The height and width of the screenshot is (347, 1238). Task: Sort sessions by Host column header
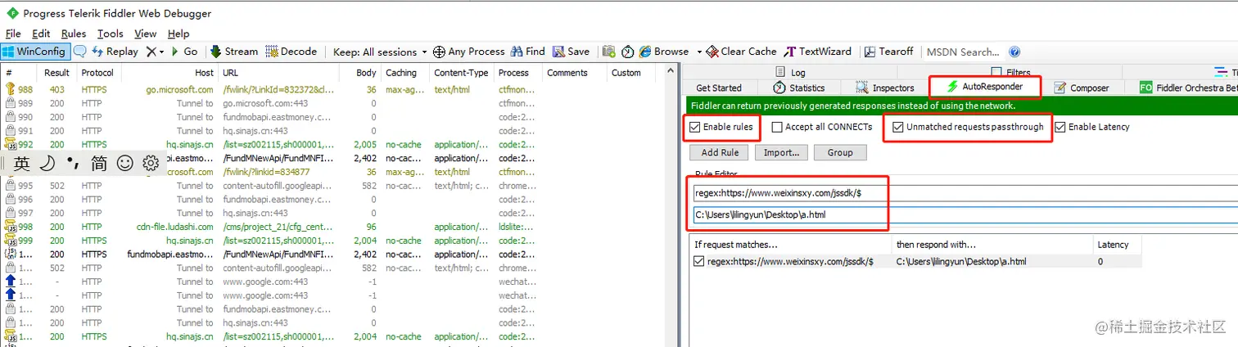[x=170, y=73]
